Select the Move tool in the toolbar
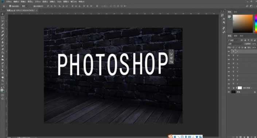257x138 pixels. click(x=3, y=14)
